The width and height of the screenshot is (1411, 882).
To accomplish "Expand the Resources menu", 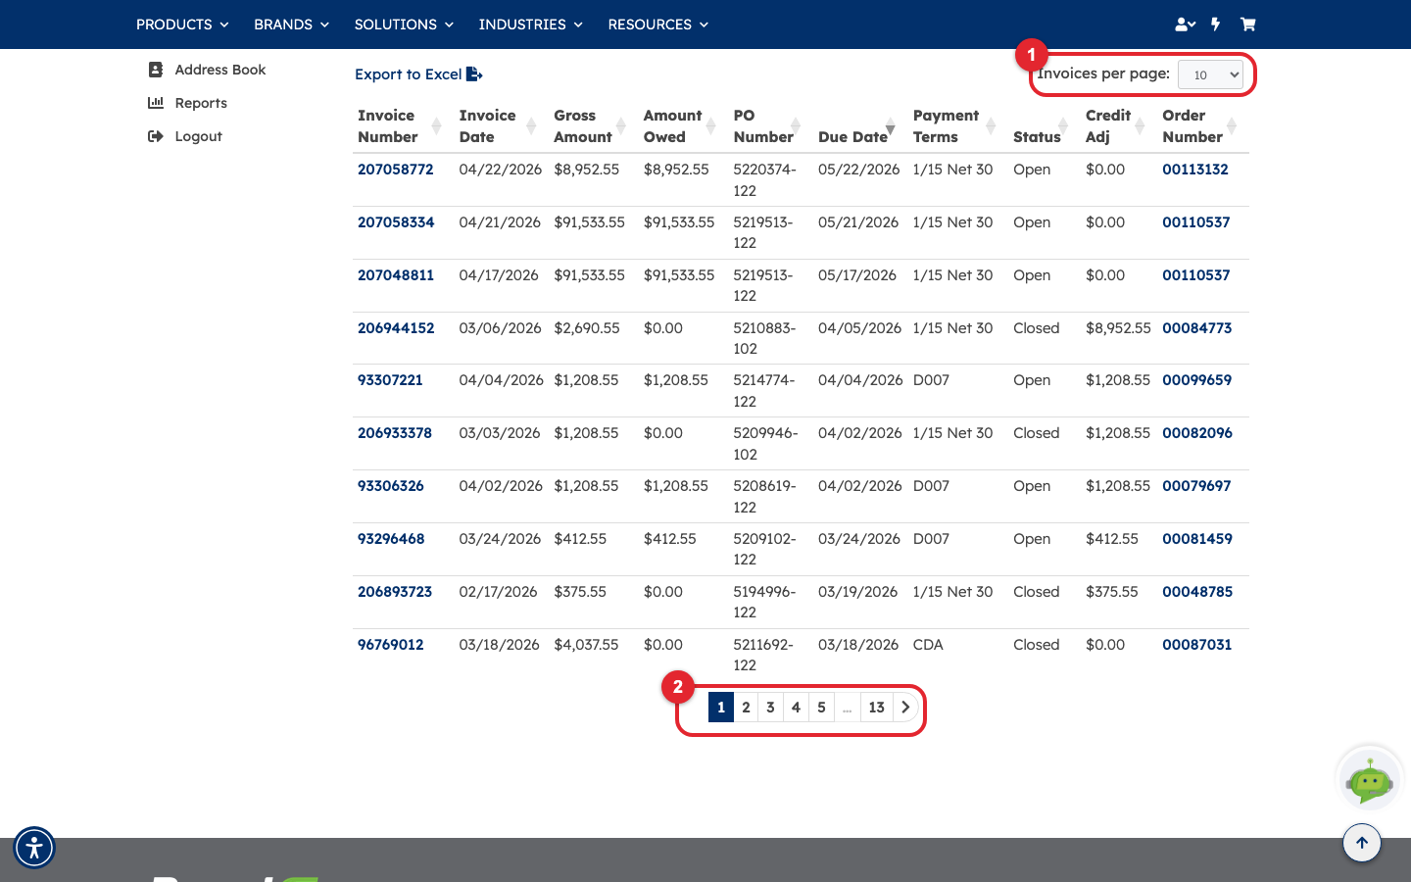I will (657, 24).
